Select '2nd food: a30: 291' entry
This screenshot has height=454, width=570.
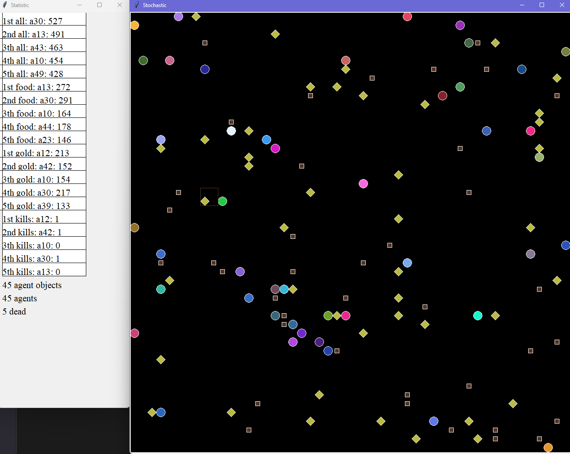[44, 98]
